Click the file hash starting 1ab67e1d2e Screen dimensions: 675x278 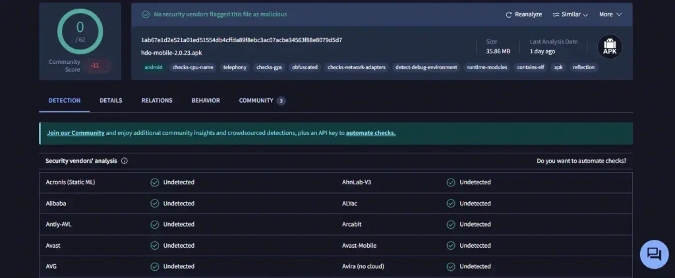point(241,40)
